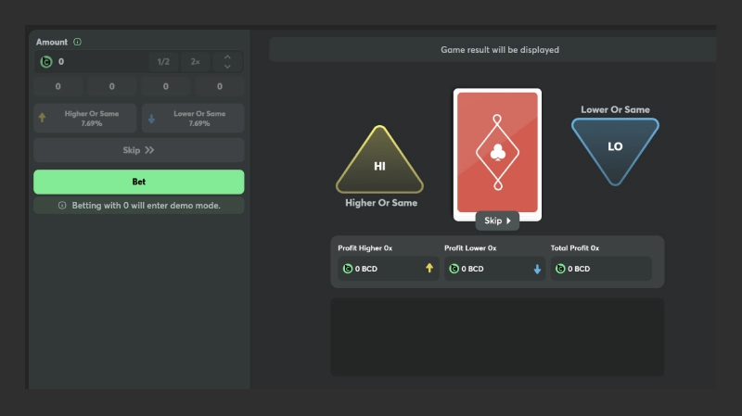Click the info icon next to Amount

[x=77, y=42]
